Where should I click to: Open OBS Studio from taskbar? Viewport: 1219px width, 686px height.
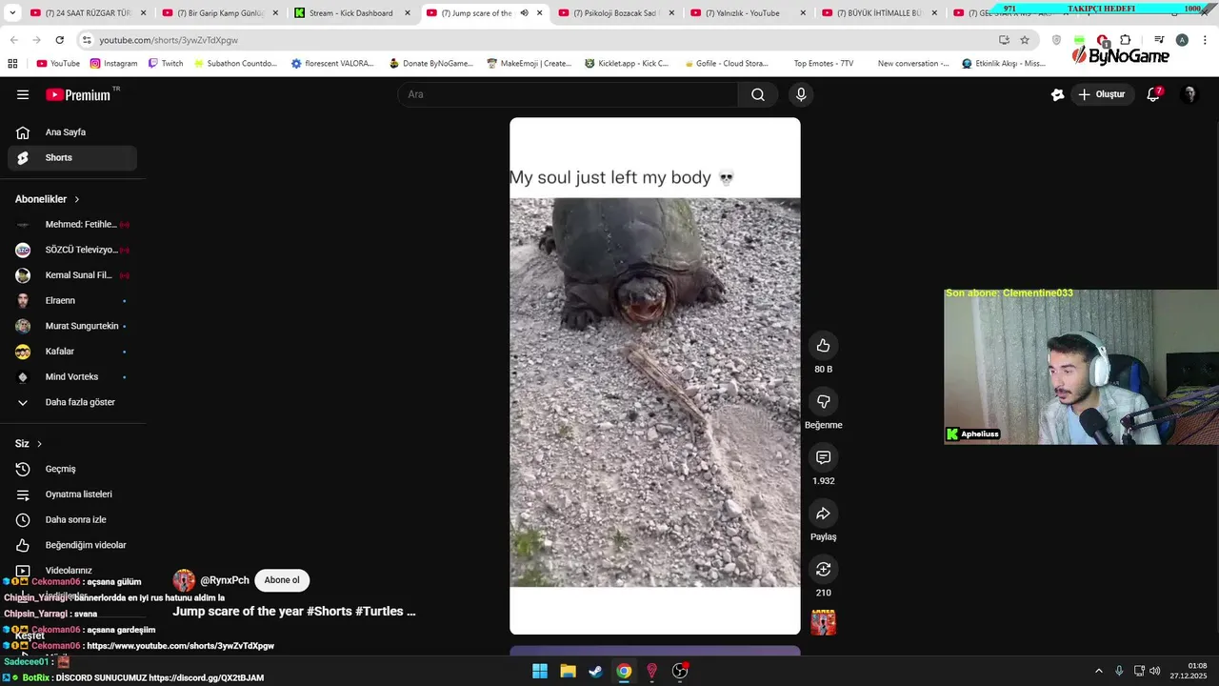pyautogui.click(x=680, y=671)
